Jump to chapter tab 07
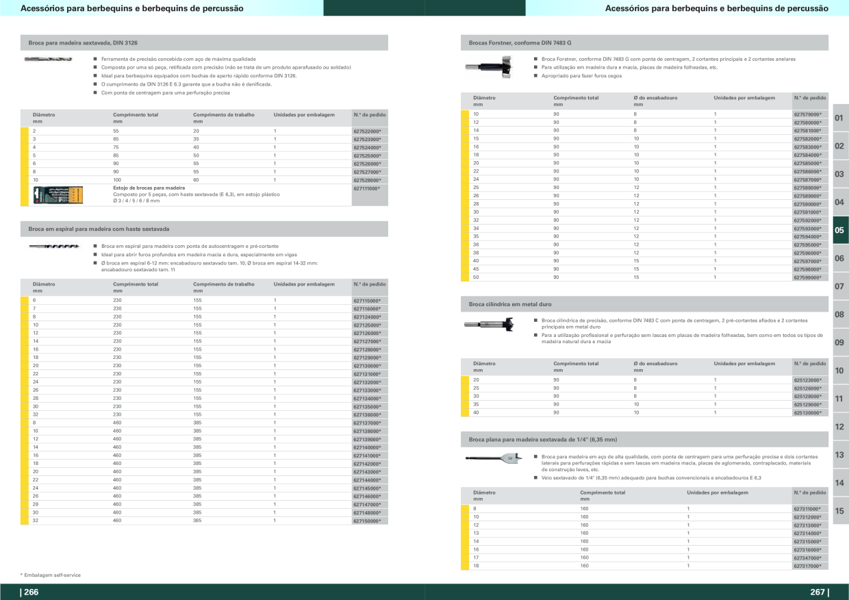849x600 pixels. [x=839, y=286]
